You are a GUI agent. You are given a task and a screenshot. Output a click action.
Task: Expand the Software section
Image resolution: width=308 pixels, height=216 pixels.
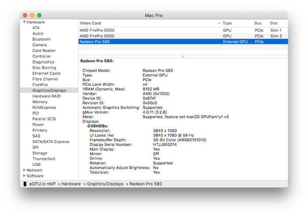24,176
